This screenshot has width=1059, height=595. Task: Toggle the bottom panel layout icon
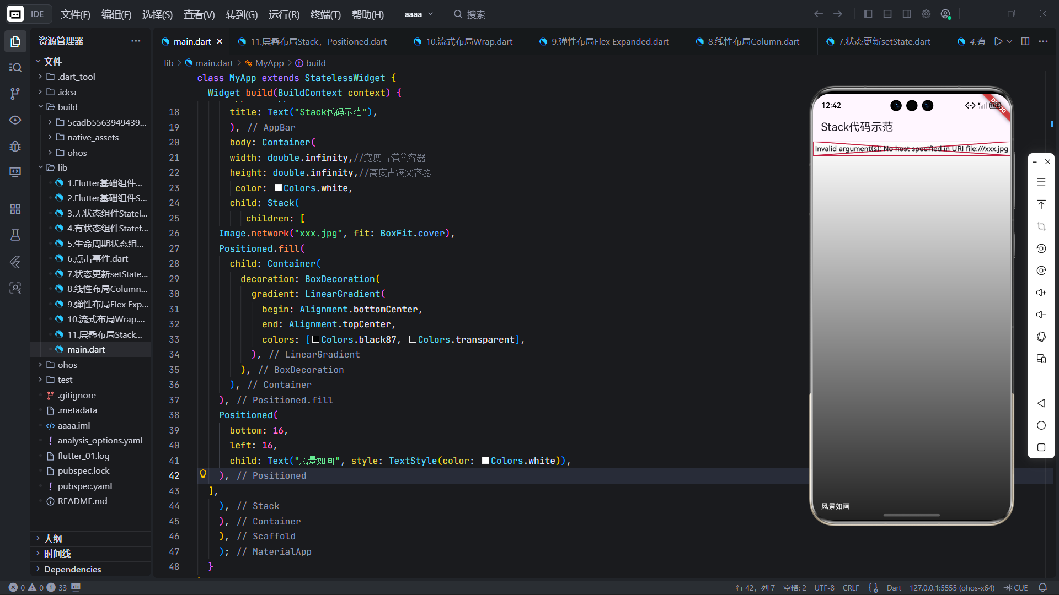pyautogui.click(x=887, y=14)
